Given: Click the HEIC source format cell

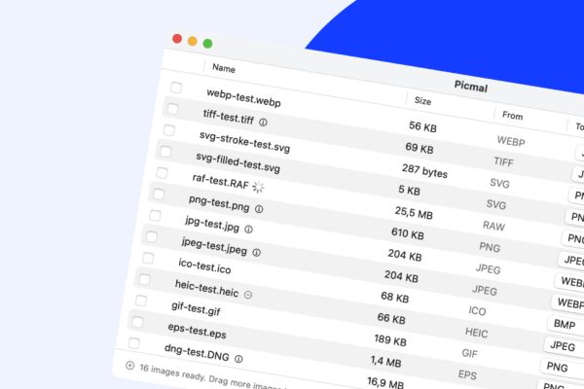Looking at the screenshot, I should point(476,332).
